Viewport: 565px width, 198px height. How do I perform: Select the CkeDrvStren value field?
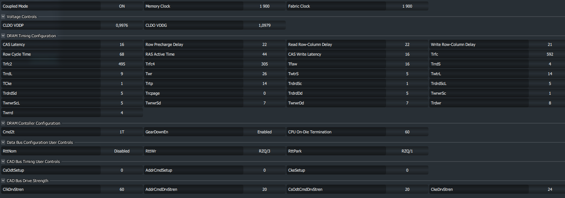tap(550, 189)
